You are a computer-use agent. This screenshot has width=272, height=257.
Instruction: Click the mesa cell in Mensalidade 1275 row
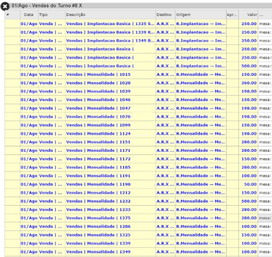[x=265, y=218]
